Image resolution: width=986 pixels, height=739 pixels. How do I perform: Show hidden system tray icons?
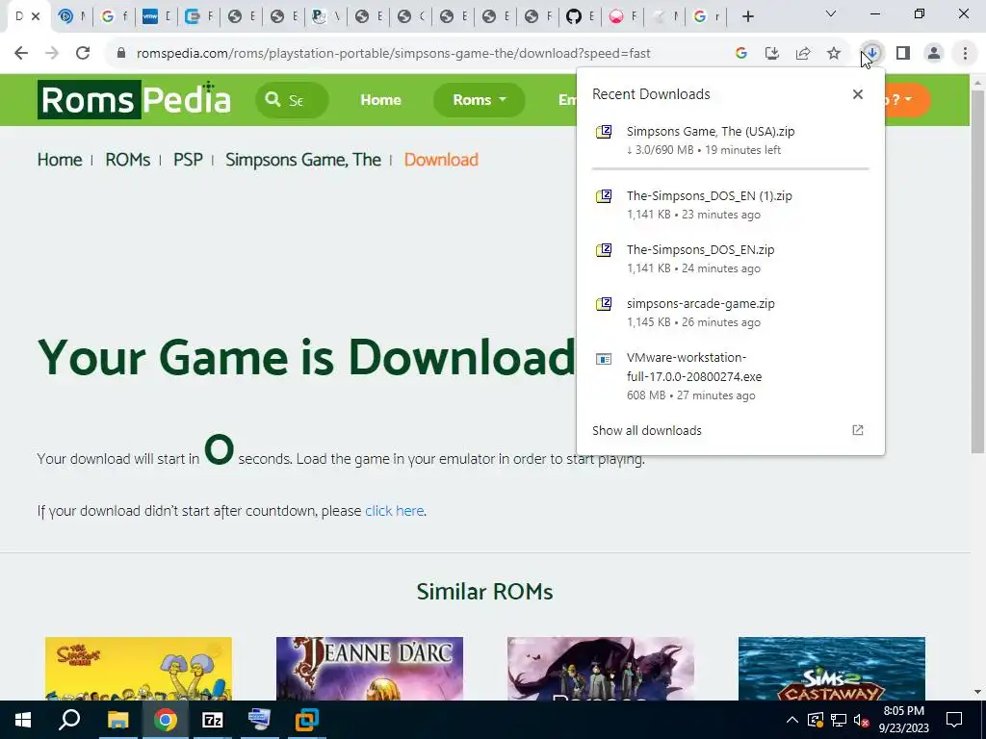[x=792, y=720]
